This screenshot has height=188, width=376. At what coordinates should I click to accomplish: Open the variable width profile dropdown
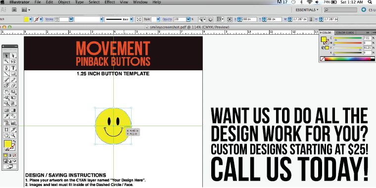(x=101, y=19)
